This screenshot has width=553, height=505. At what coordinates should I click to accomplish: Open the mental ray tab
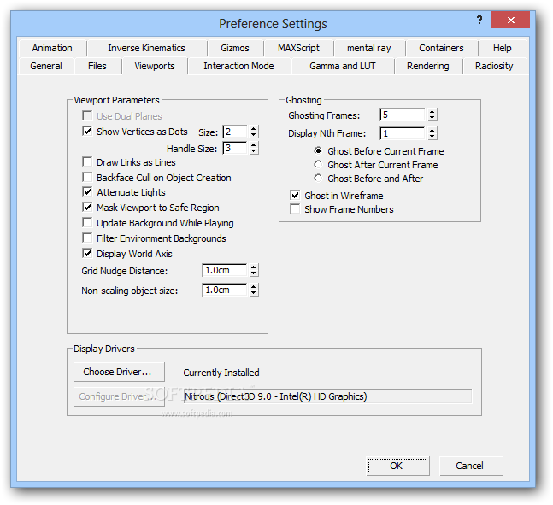369,48
